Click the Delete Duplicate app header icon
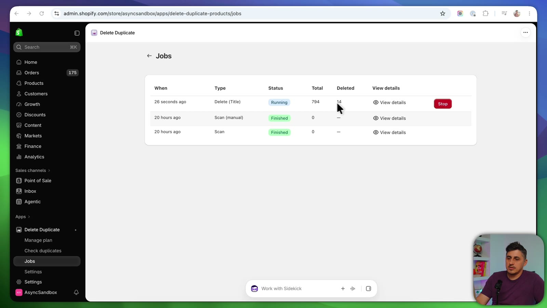Screen dimensions: 547x308 click(x=94, y=33)
